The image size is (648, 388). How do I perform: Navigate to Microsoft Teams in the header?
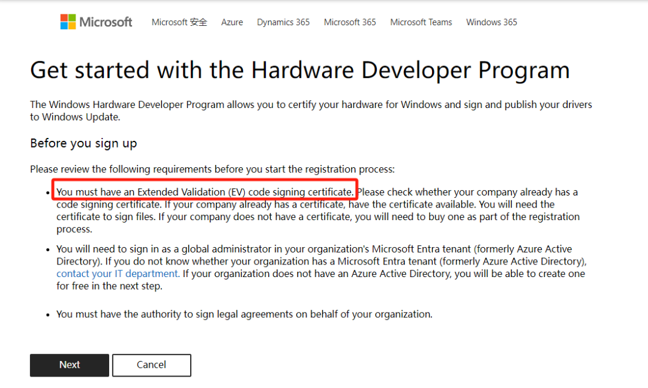[421, 22]
